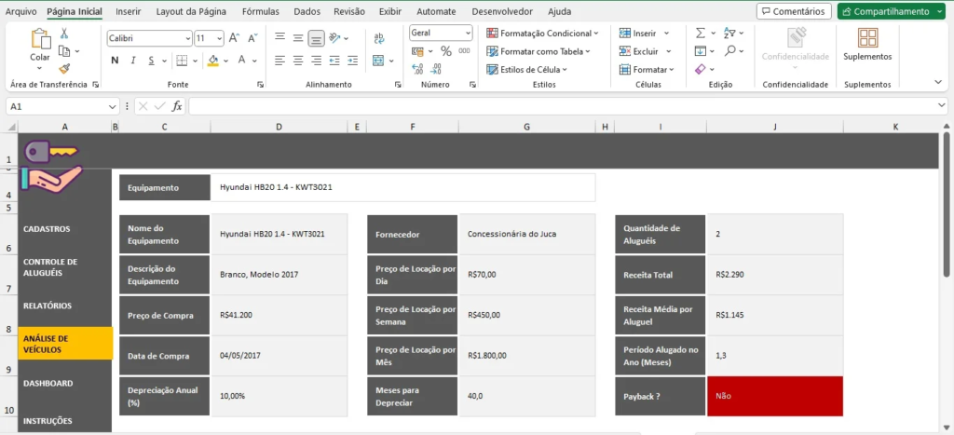Click the wrap text icon
954x435 pixels.
point(379,38)
